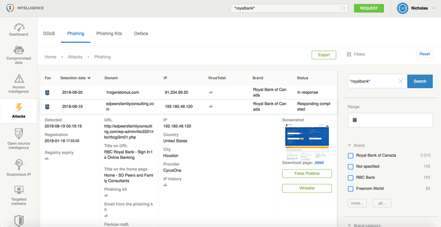This screenshot has height=227, width=441.
Task: Expand the Brand category section
Action: (349, 225)
